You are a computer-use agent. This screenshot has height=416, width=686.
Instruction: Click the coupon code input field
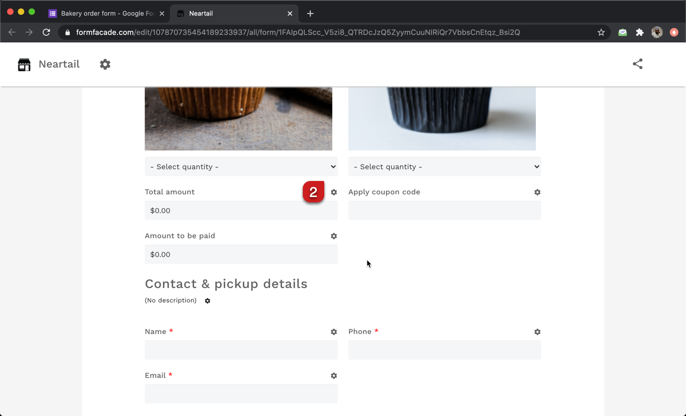tap(444, 210)
